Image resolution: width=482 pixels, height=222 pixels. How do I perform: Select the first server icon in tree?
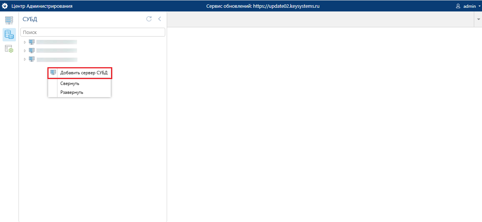[x=31, y=42]
